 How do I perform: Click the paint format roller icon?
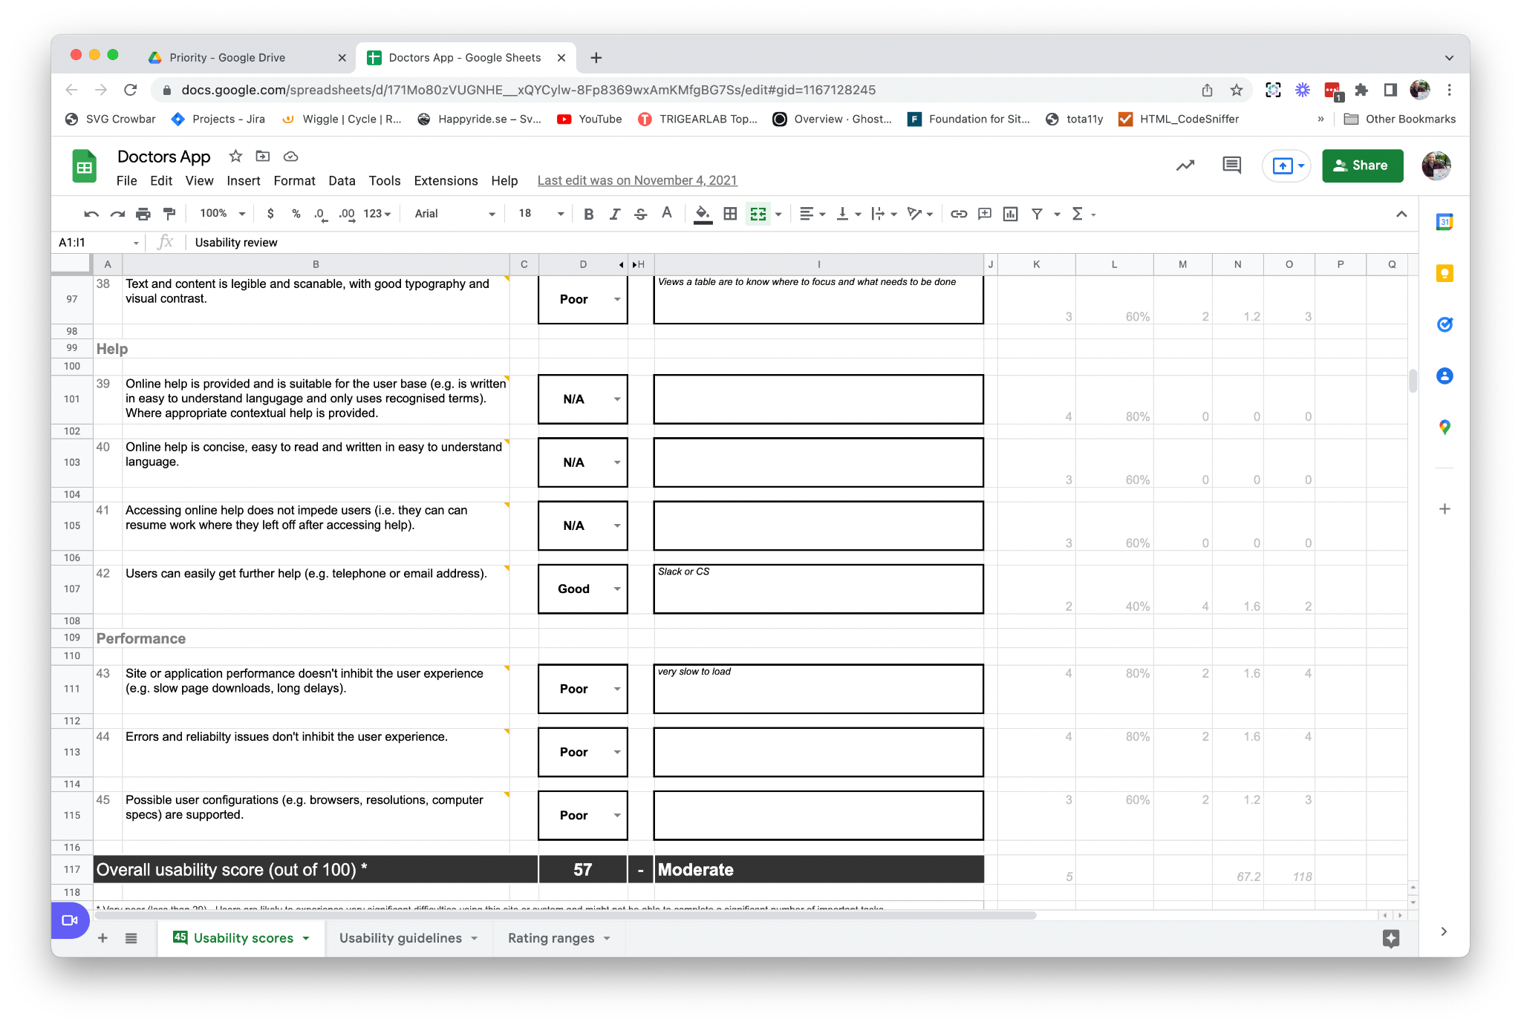[169, 214]
